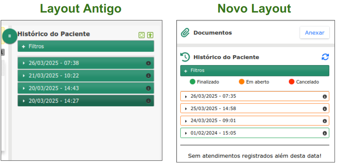Click Histórico do Paciente title in new layout
The image size is (338, 165).
(226, 57)
